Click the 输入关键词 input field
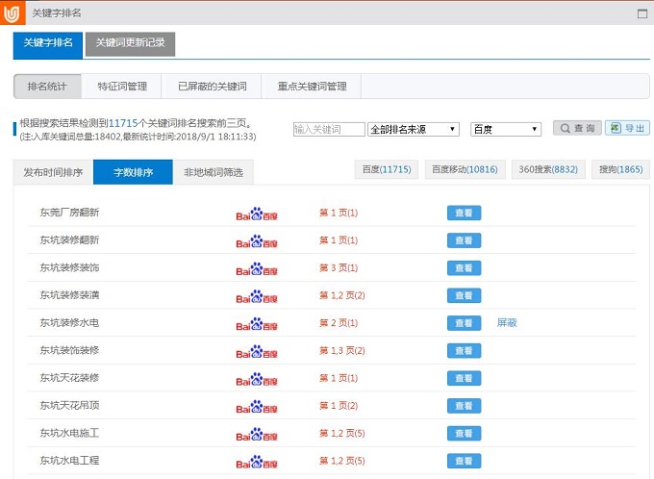This screenshot has width=654, height=479. tap(329, 129)
